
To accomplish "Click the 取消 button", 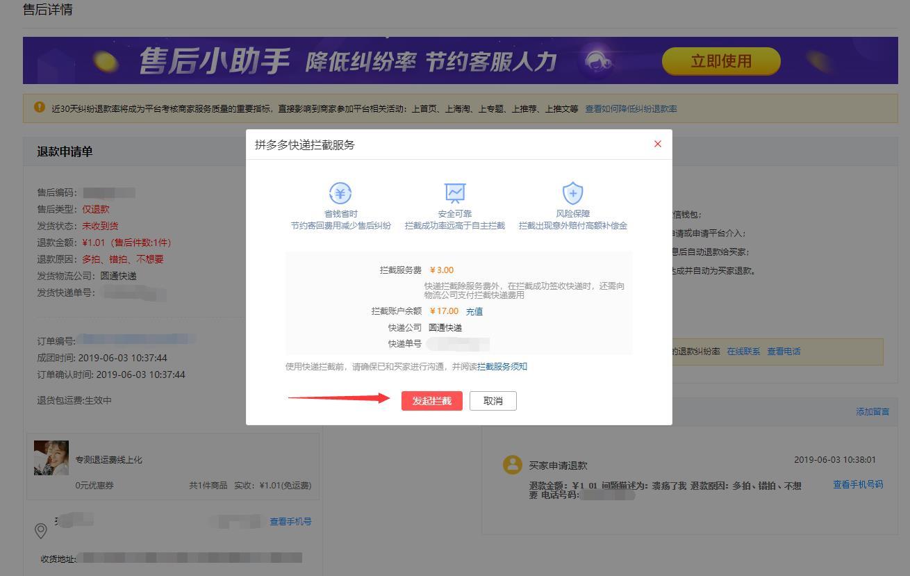I will point(493,401).
